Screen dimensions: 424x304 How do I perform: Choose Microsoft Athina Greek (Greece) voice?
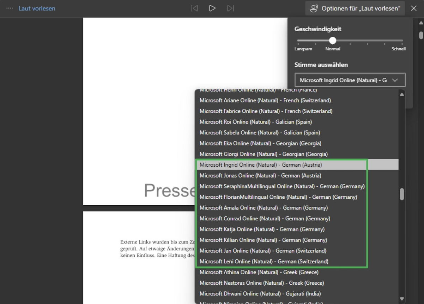click(297, 272)
